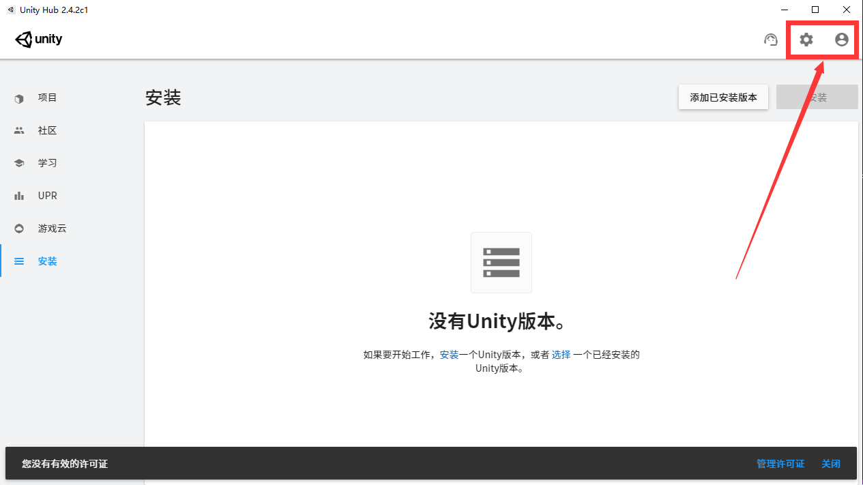This screenshot has height=485, width=863.
Task: Select the 安装 sidebar tab
Action: (68, 261)
